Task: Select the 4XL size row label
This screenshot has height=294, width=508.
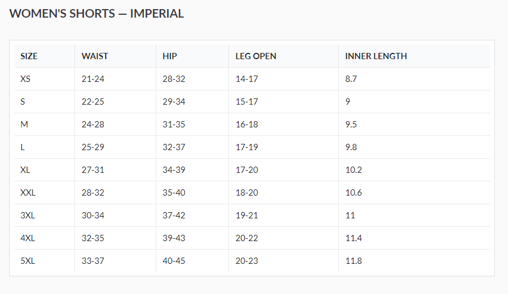Action: pyautogui.click(x=27, y=238)
